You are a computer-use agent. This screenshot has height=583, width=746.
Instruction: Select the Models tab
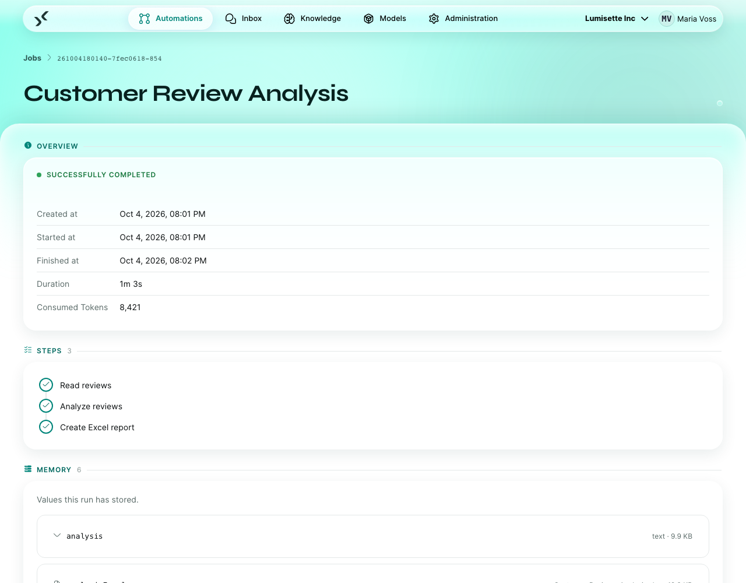[385, 19]
